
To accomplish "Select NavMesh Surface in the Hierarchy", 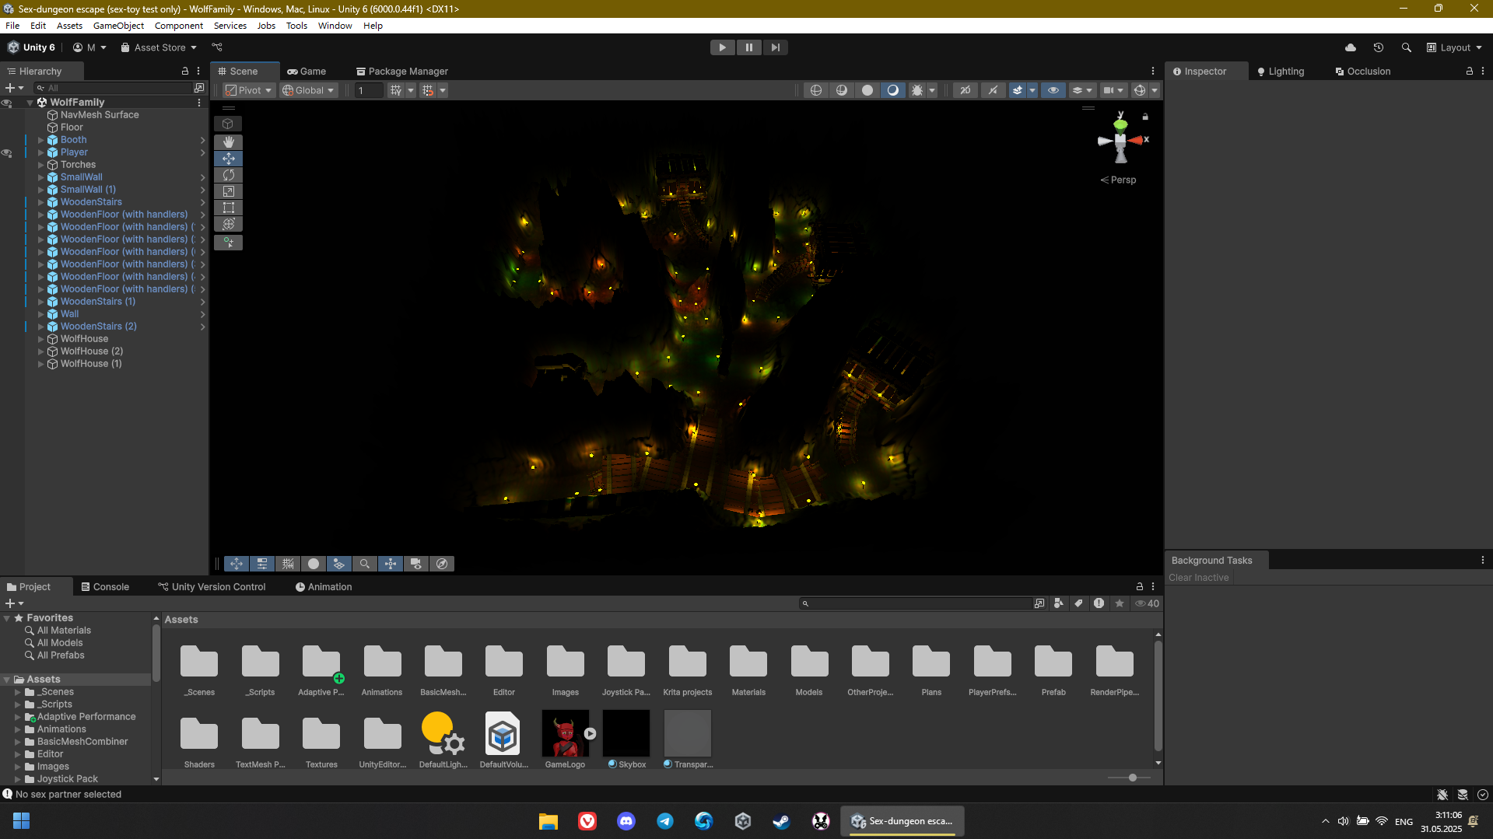I will click(x=100, y=115).
